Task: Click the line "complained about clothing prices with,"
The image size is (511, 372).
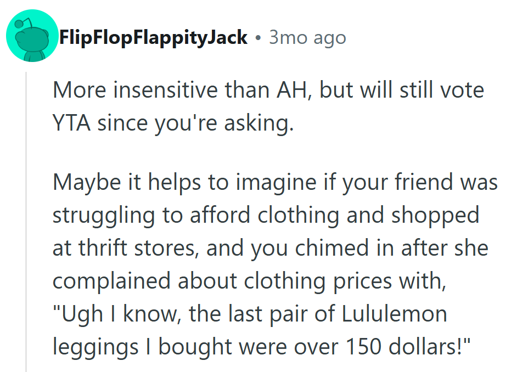Action: (x=248, y=281)
